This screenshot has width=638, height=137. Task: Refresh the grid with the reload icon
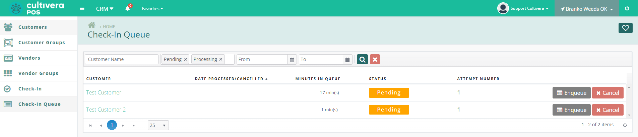(x=625, y=125)
